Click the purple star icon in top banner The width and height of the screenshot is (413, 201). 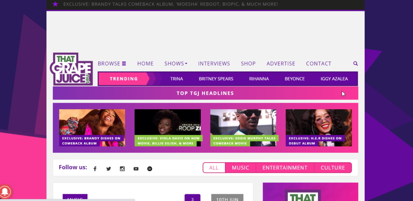coord(55,4)
